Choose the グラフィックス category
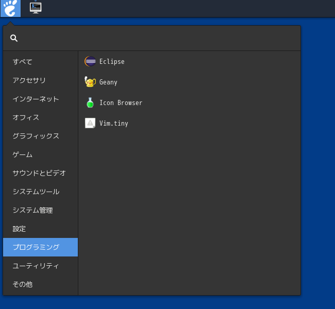The height and width of the screenshot is (309, 335). click(41, 136)
